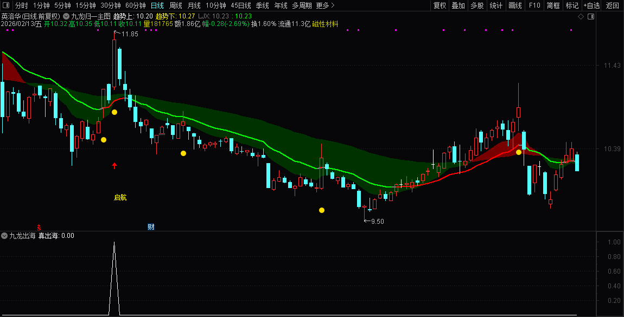Click the yellow dot at the chart's lowest point
The height and width of the screenshot is (317, 624).
point(322,210)
